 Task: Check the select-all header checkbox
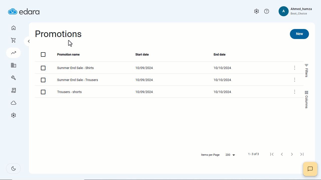tap(43, 54)
